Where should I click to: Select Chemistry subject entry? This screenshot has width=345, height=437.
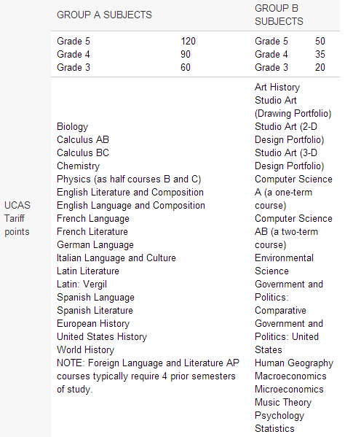pyautogui.click(x=78, y=166)
